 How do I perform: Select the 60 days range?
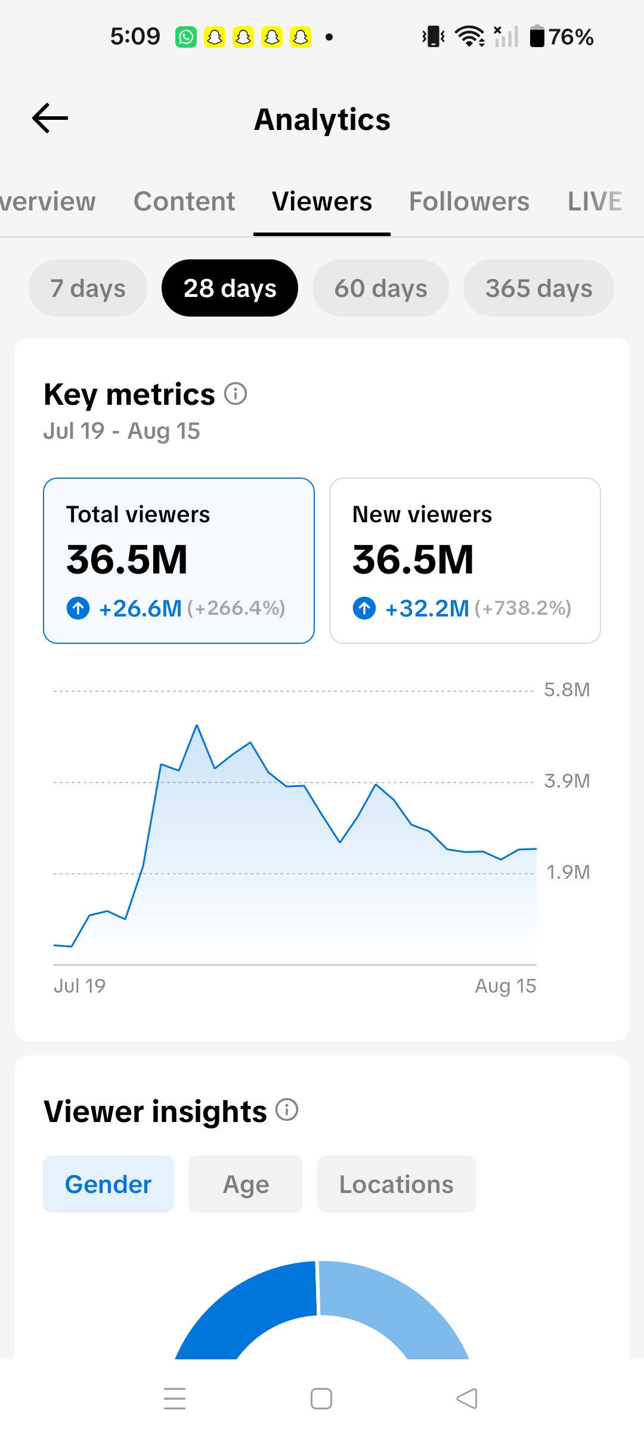tap(380, 288)
